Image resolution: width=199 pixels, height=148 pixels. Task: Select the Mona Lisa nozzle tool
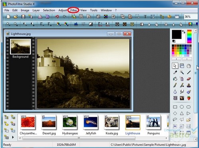[x=182, y=98]
